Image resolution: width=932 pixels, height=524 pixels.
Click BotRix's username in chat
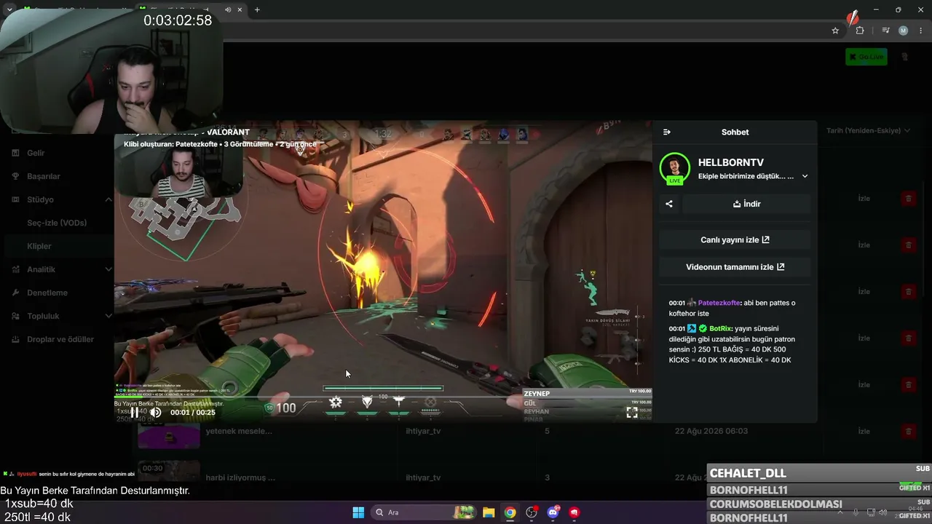click(720, 328)
